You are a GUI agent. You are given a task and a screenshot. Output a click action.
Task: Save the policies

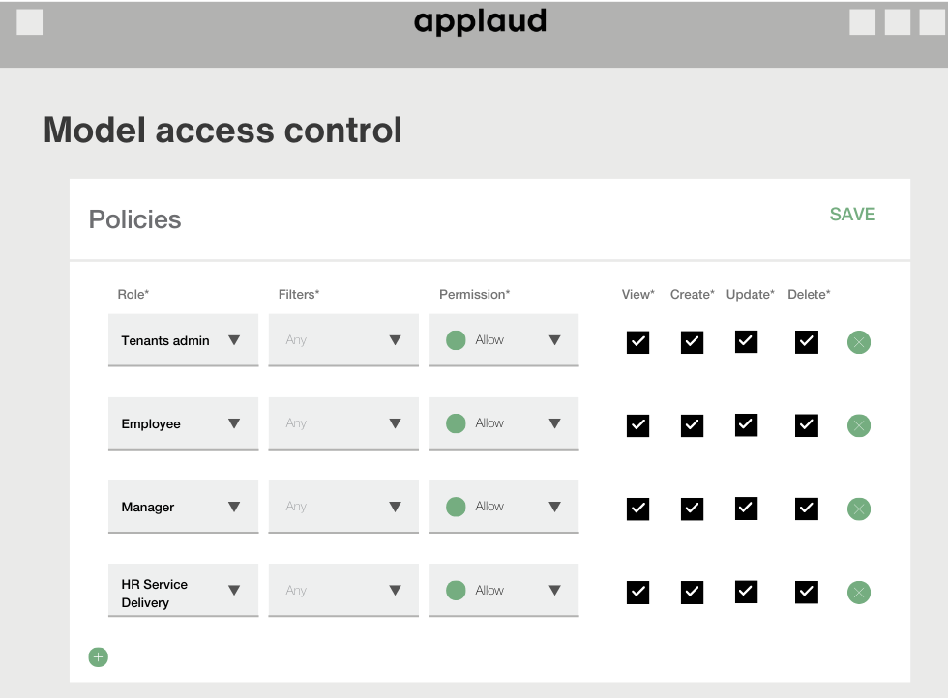[852, 215]
